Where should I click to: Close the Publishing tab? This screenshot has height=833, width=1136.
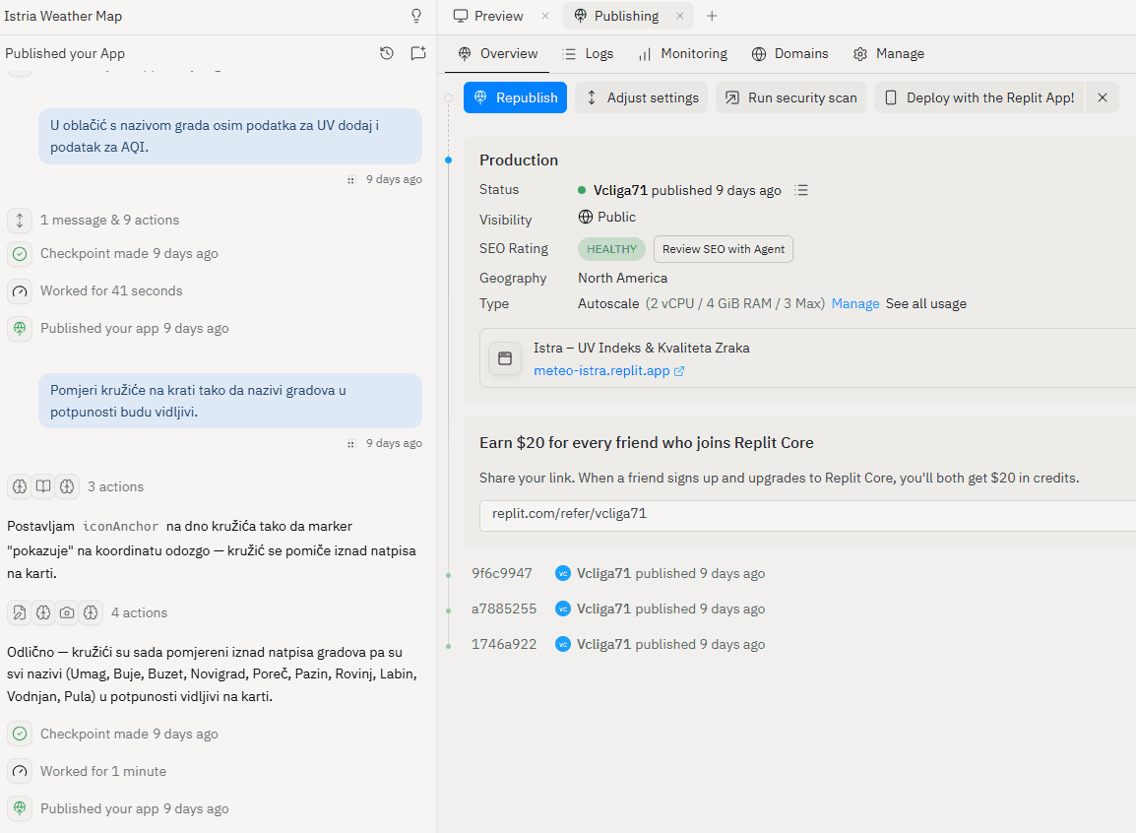pos(679,16)
